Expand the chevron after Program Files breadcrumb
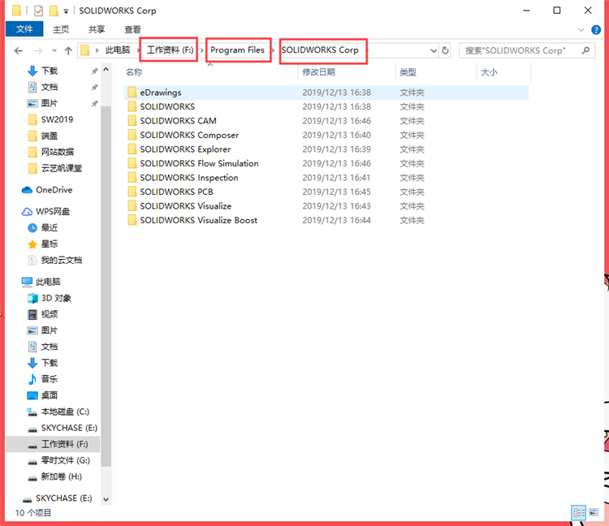 point(274,50)
